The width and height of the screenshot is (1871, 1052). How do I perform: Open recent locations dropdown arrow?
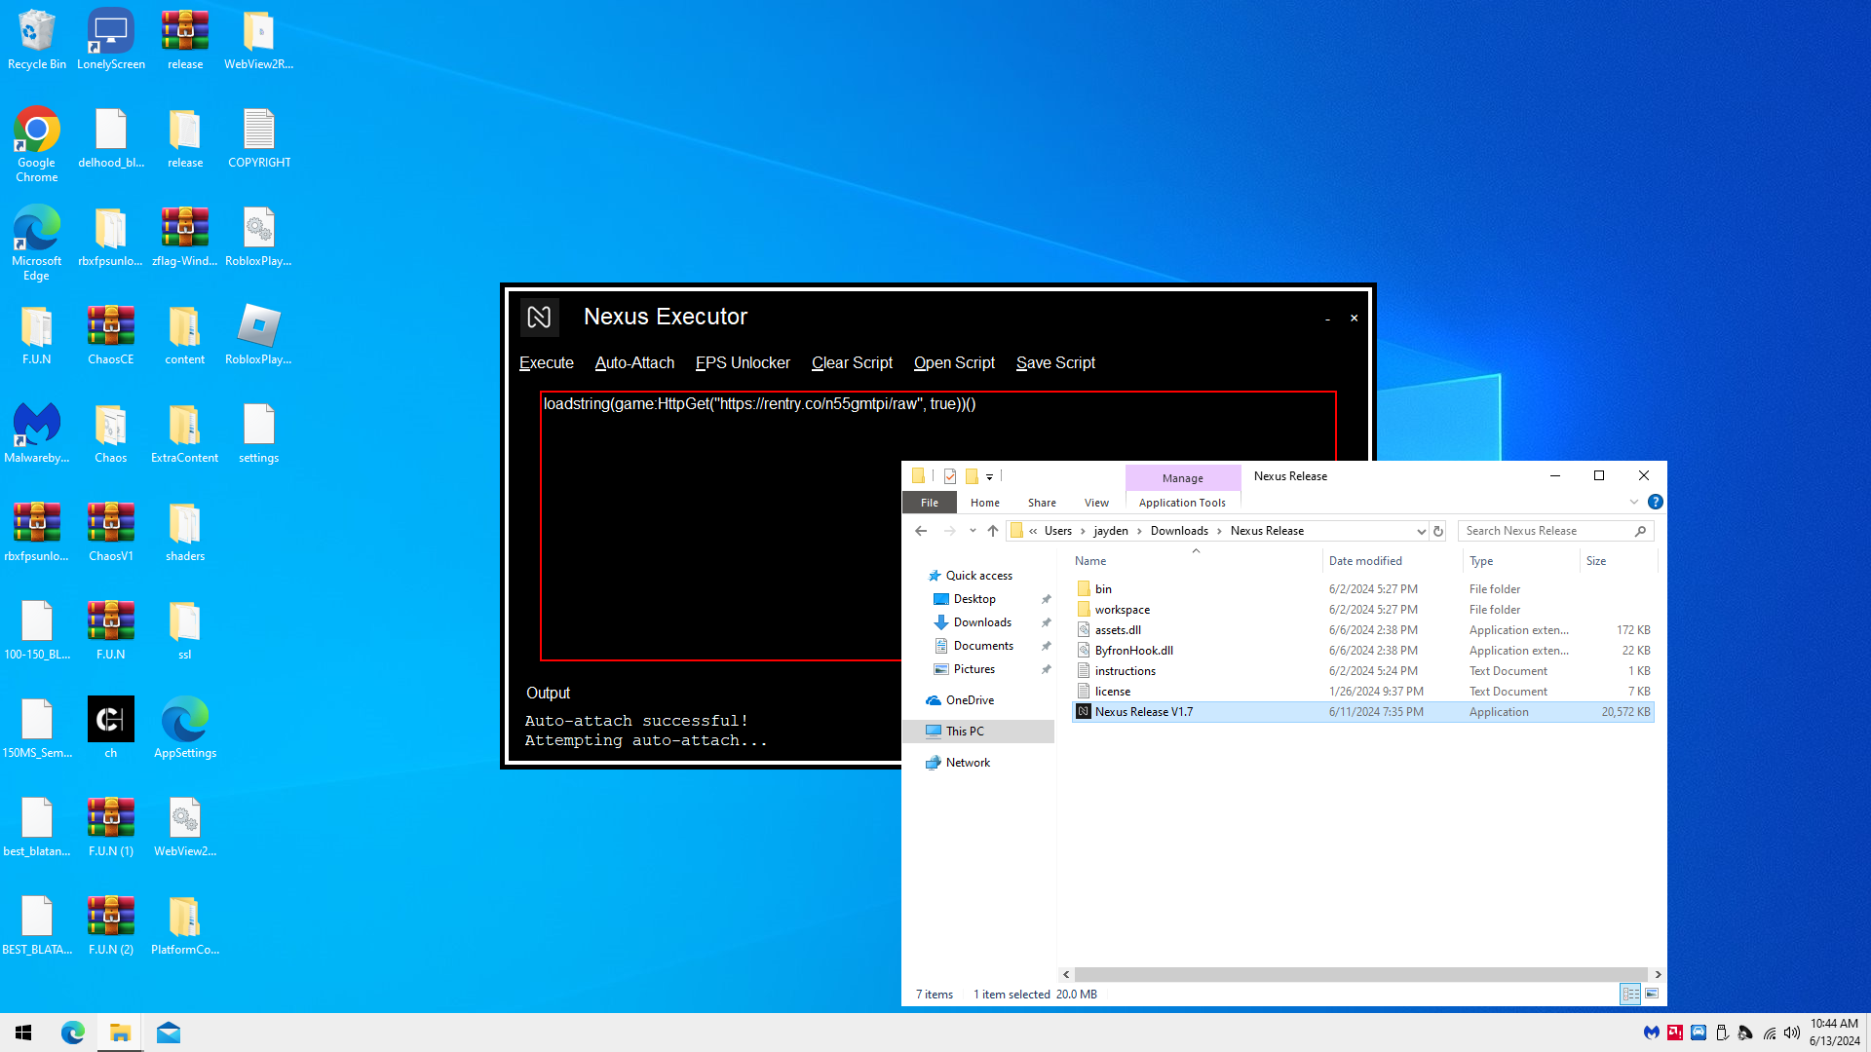(973, 531)
